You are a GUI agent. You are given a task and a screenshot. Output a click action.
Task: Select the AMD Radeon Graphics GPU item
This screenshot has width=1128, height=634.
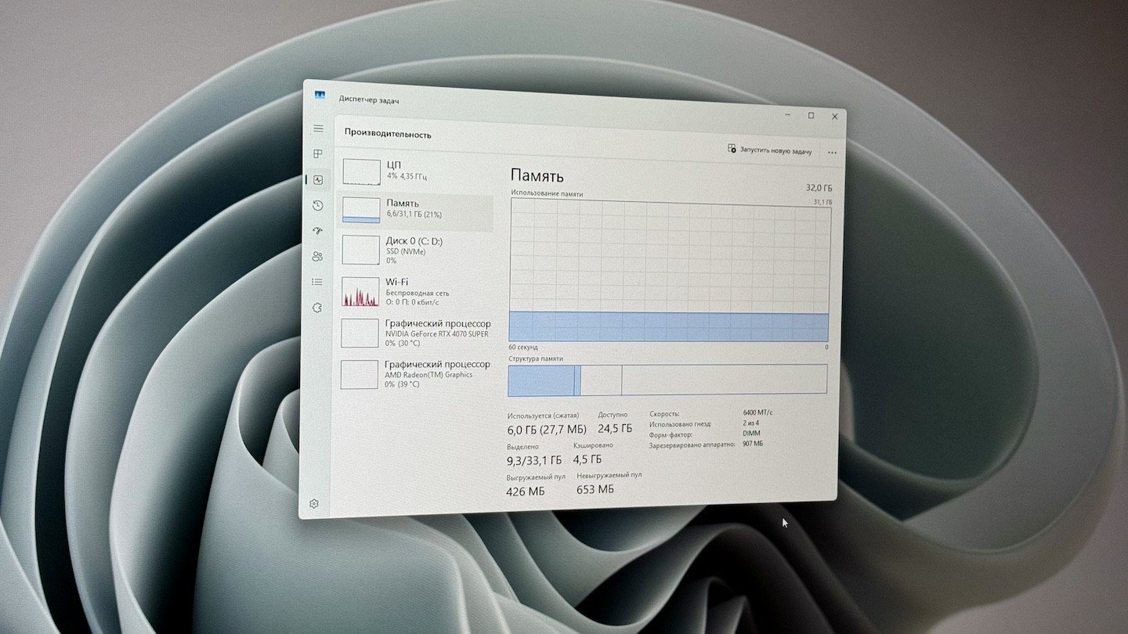pyautogui.click(x=415, y=374)
